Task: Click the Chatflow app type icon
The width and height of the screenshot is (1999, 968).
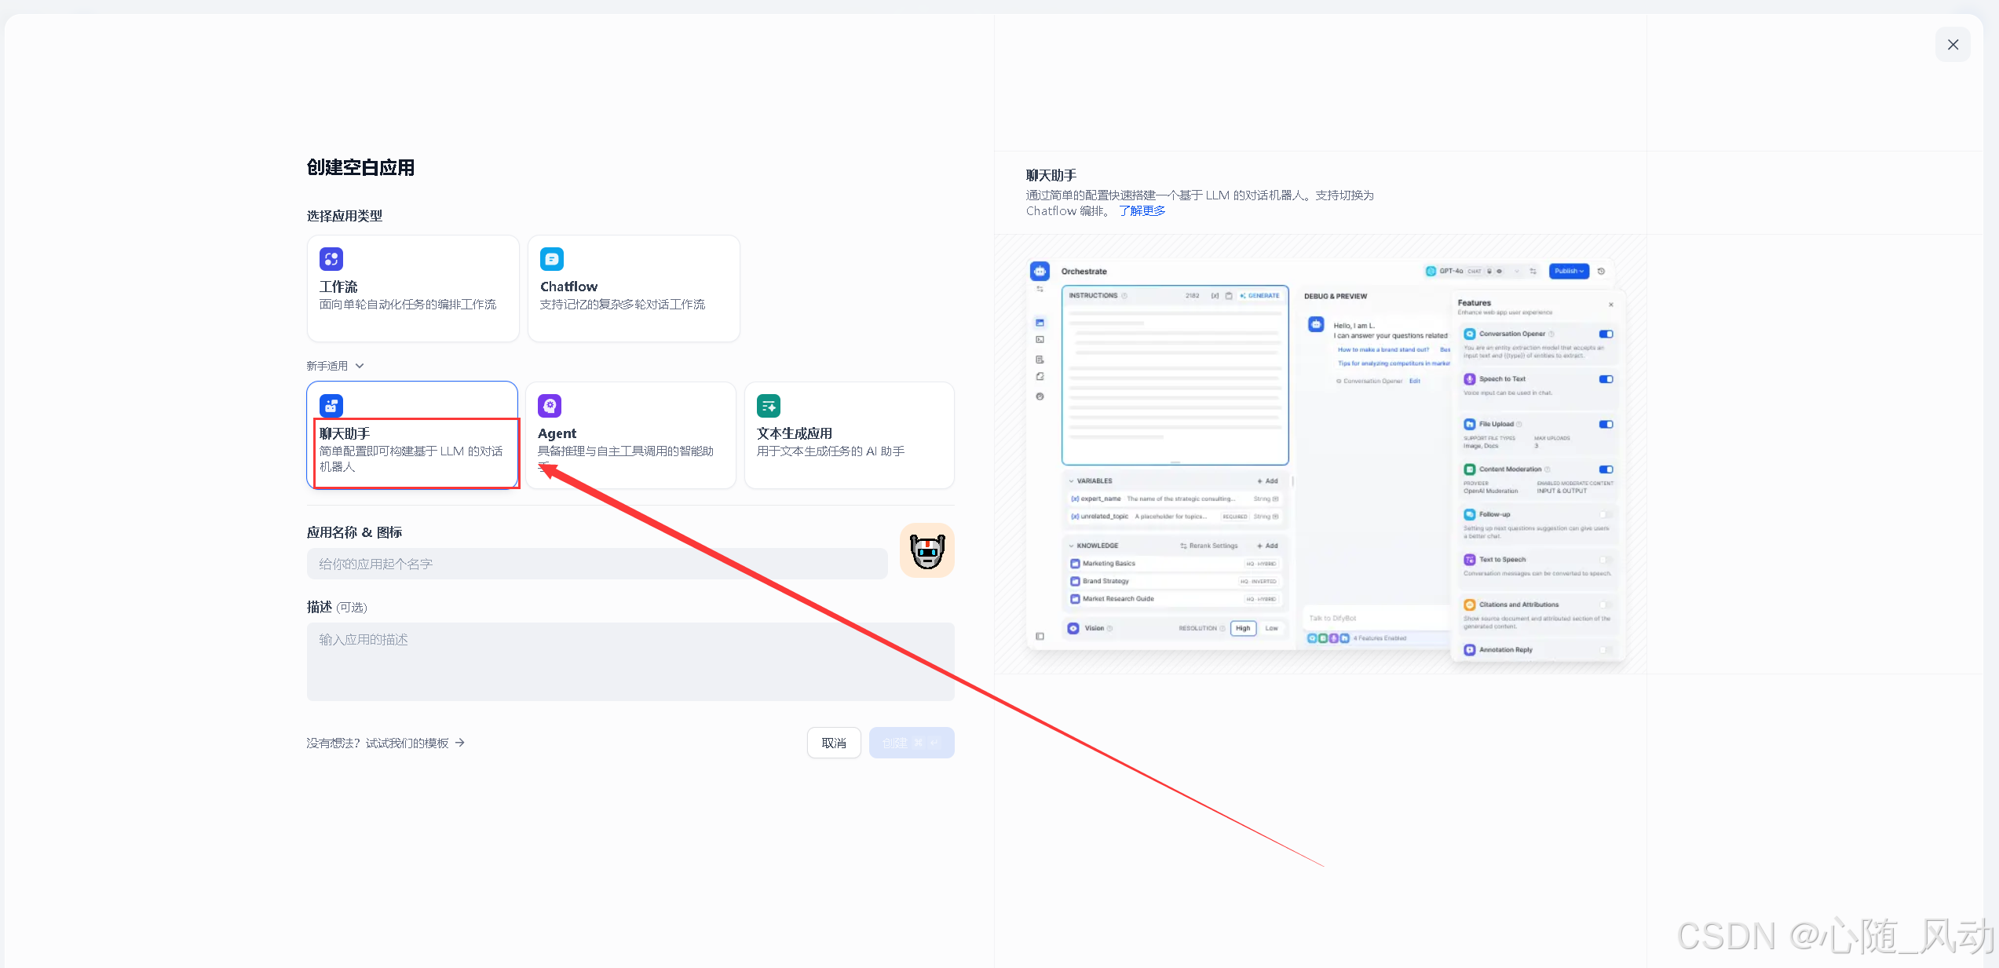Action: pyautogui.click(x=552, y=259)
